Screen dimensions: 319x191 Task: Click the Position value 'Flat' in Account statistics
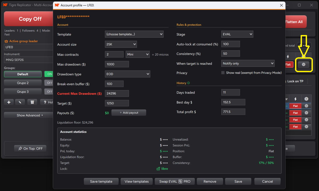point(271,151)
